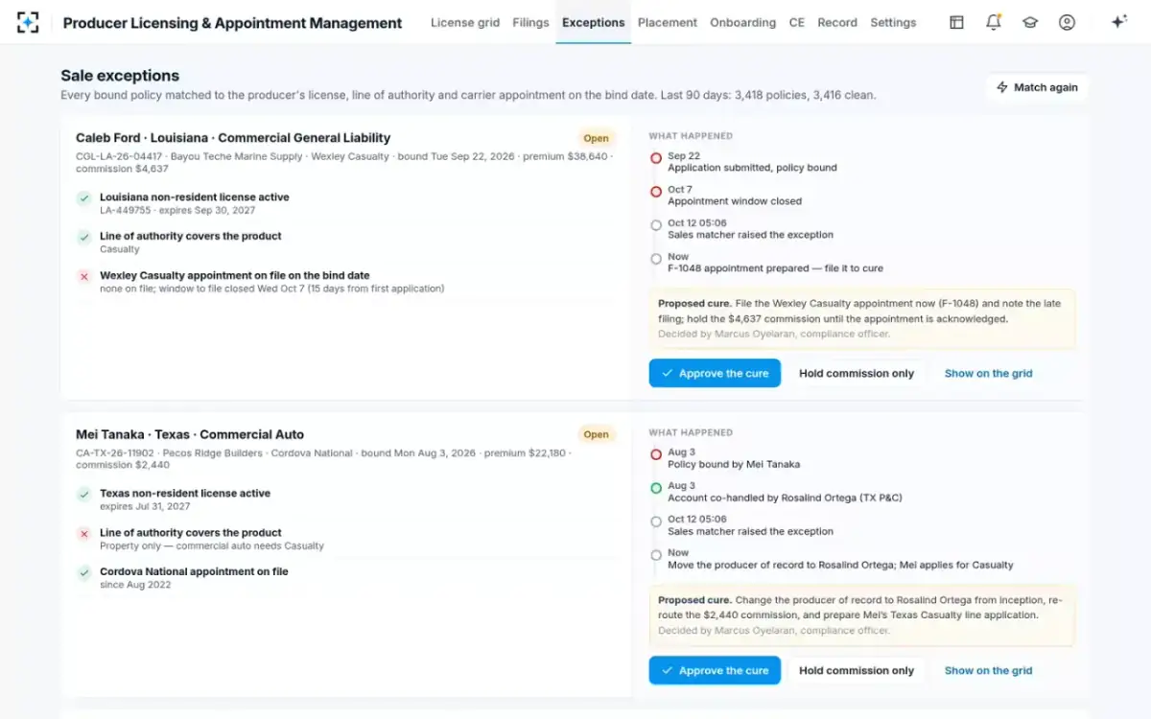Run Match again

coord(1037,87)
